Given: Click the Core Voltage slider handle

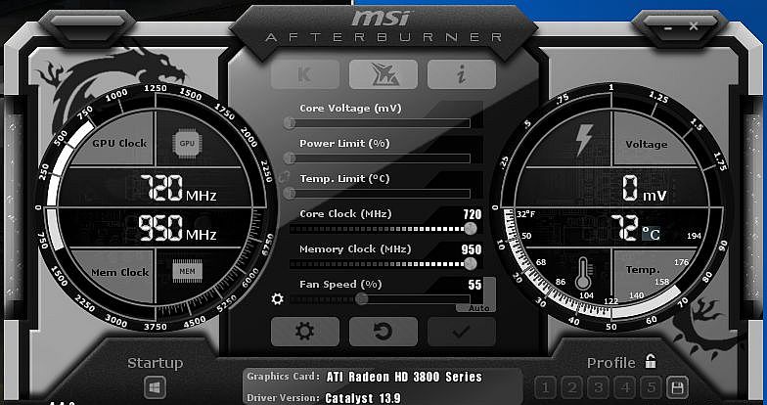Looking at the screenshot, I should [x=290, y=123].
